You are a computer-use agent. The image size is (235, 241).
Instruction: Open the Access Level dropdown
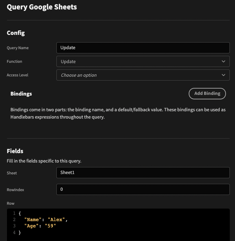coord(143,75)
